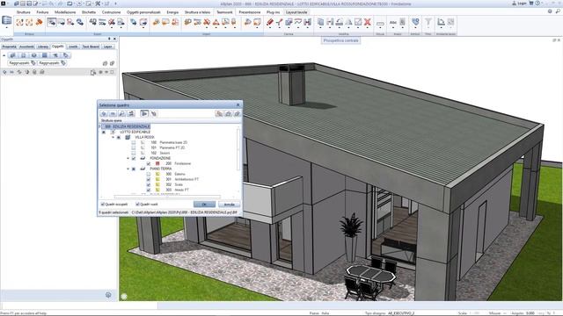Collapse the VILLA ROSSI tree node
This screenshot has height=316, width=563.
(113, 137)
